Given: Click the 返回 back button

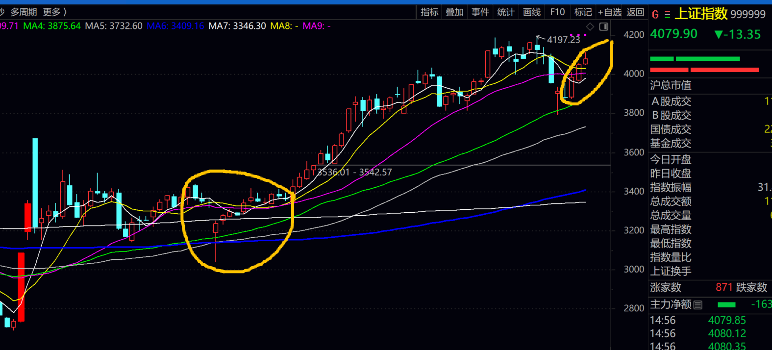Looking at the screenshot, I should [635, 12].
